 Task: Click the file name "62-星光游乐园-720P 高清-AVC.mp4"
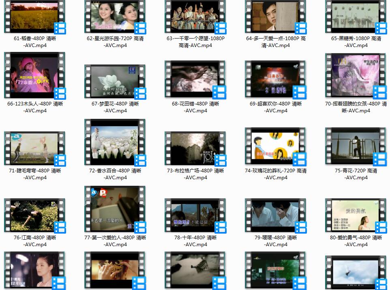click(x=115, y=42)
